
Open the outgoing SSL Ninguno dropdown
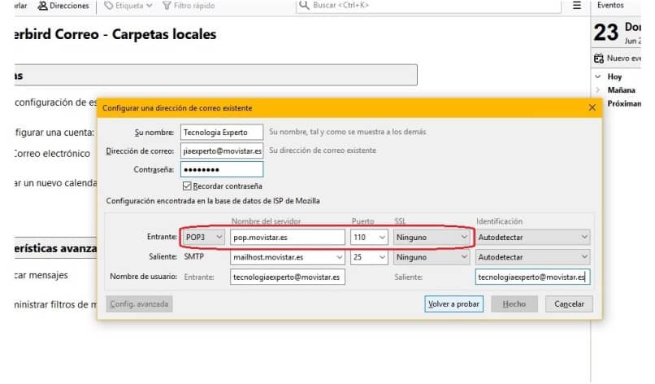(x=432, y=257)
